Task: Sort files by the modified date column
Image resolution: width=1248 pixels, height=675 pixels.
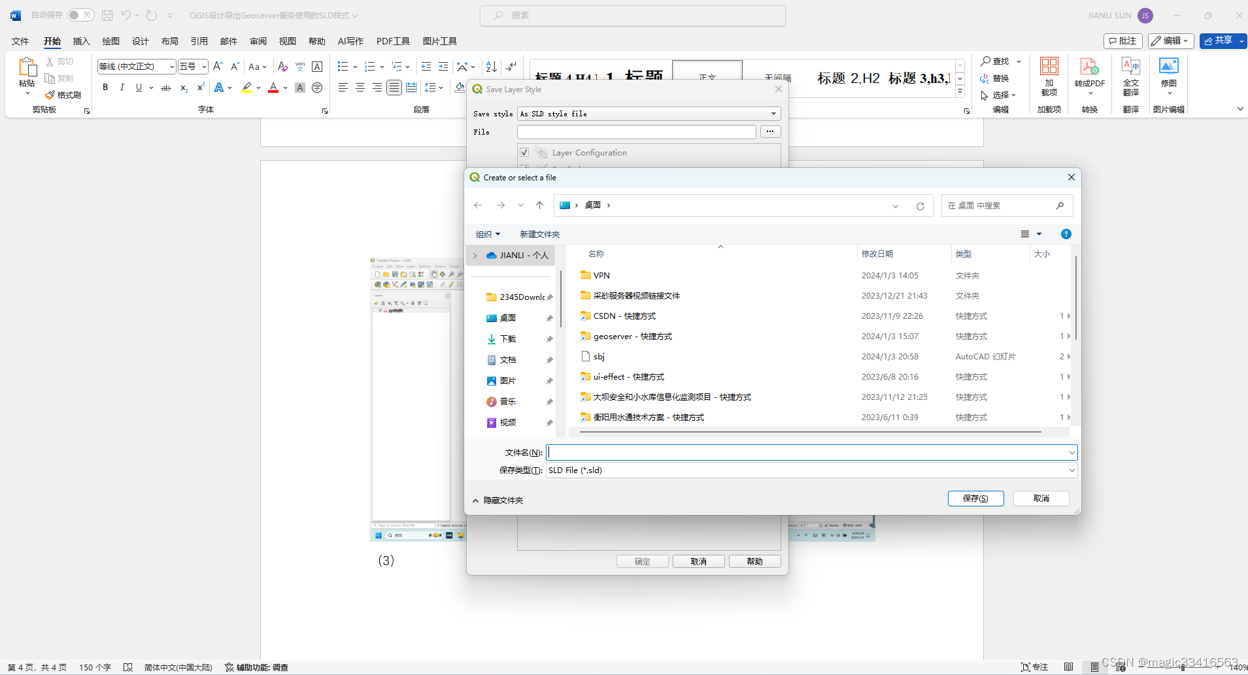Action: tap(877, 254)
